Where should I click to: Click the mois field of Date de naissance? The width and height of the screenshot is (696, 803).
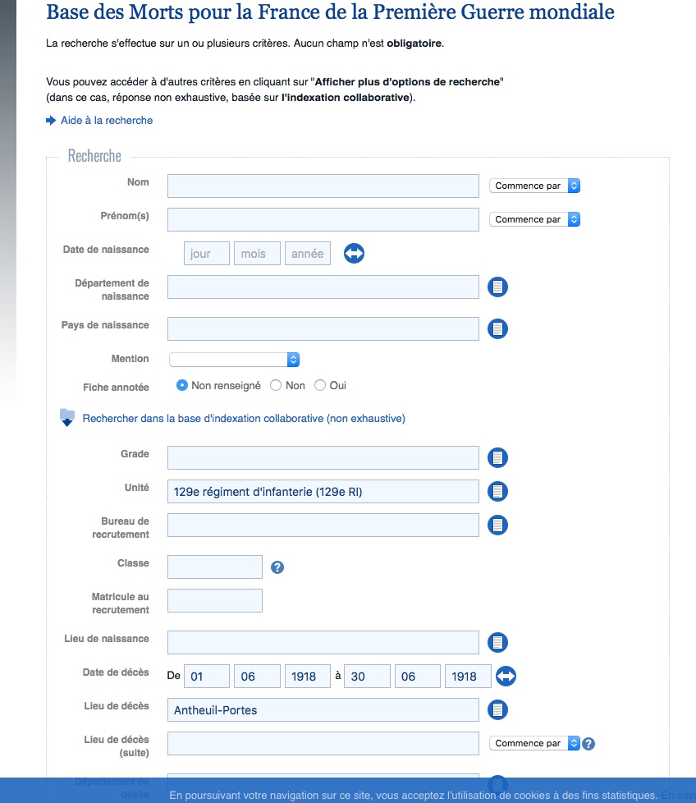[x=257, y=254]
